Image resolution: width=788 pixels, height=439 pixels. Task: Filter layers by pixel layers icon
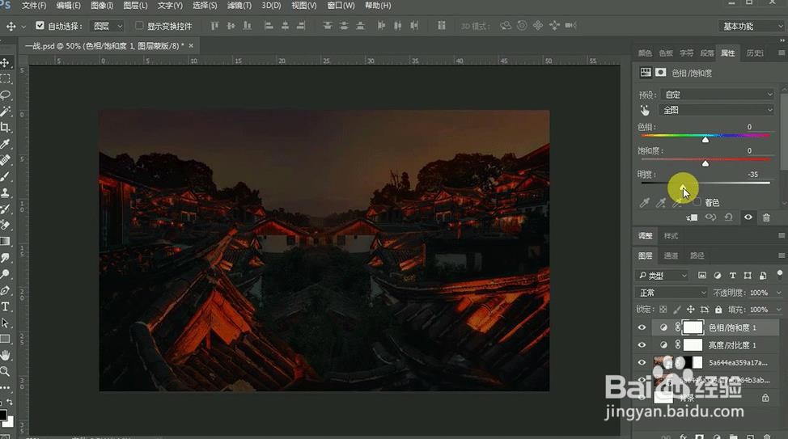[702, 275]
